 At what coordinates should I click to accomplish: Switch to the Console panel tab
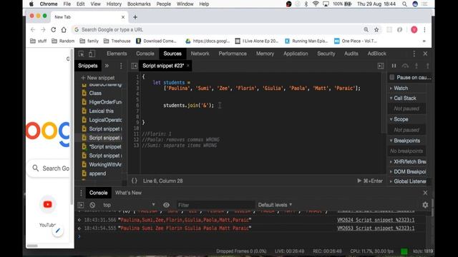tap(145, 54)
